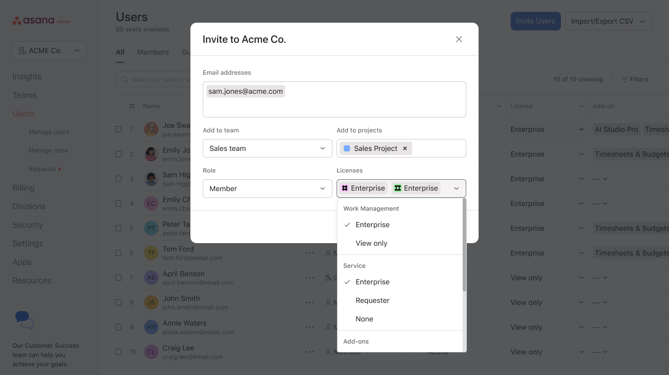Close the Invite to Acme Co. dialog
This screenshot has height=375, width=669.
pos(459,39)
